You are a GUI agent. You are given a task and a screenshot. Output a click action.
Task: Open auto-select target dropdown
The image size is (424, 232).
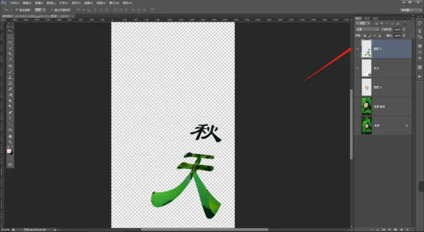coord(40,10)
